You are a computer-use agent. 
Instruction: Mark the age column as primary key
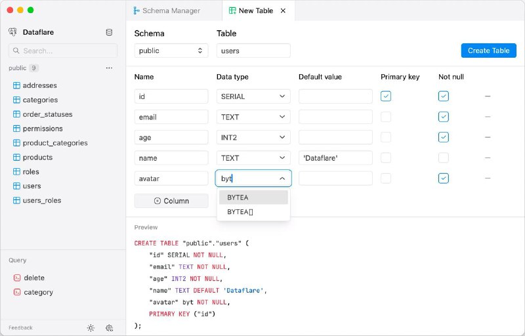tap(386, 137)
